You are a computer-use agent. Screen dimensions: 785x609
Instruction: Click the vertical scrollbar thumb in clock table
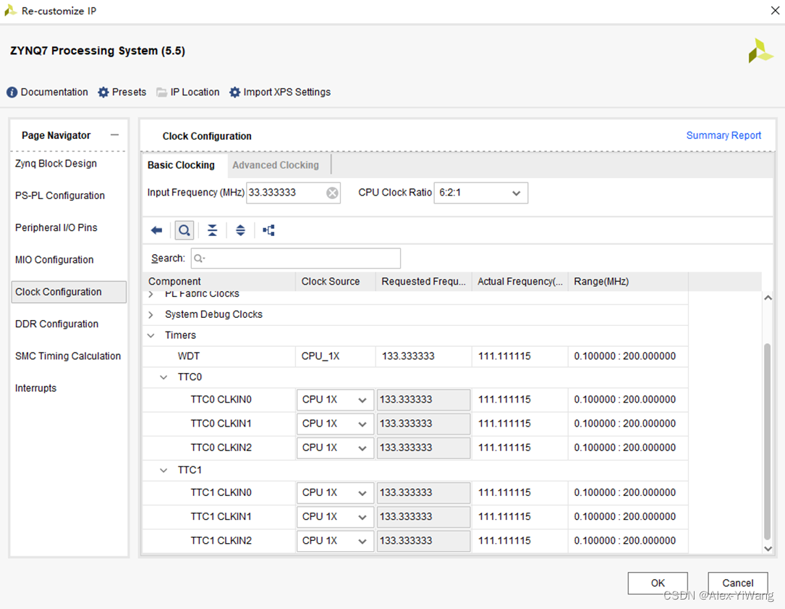tap(768, 441)
